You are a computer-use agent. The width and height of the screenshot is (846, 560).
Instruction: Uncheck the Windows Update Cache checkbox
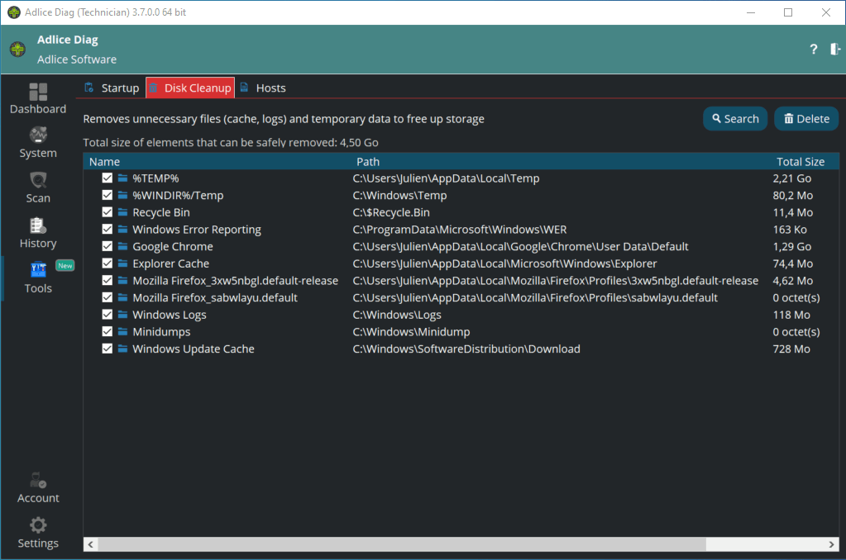click(x=108, y=349)
